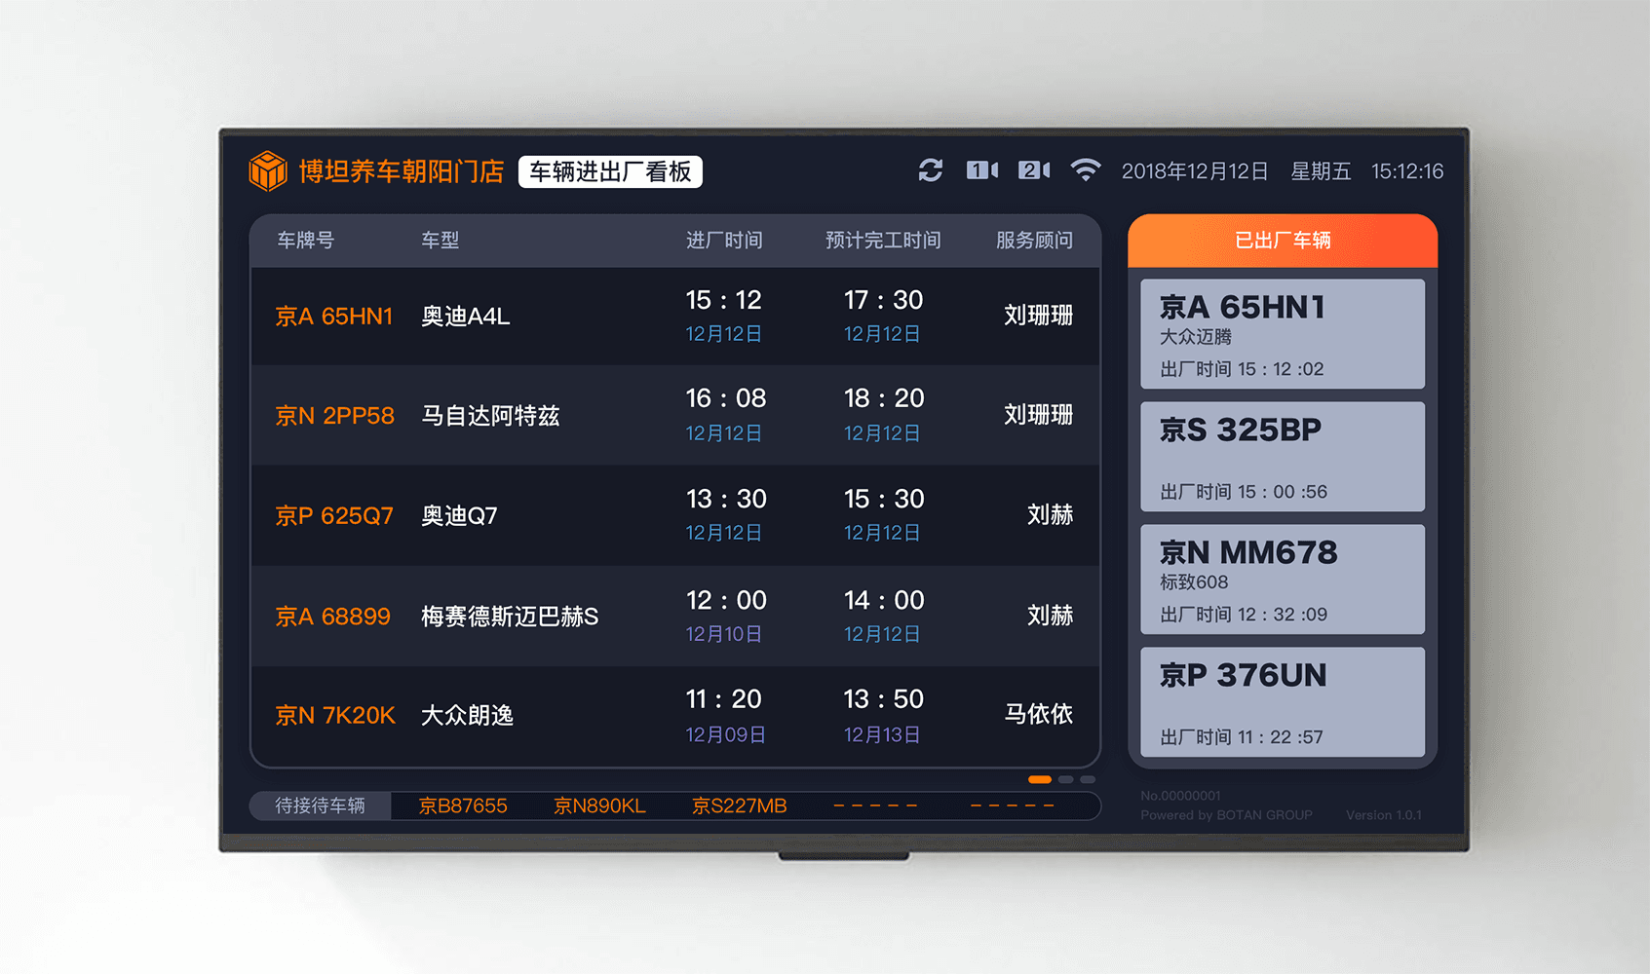The width and height of the screenshot is (1650, 974).
Task: Select plate 京A 65HN1 in table
Action: pos(333,317)
